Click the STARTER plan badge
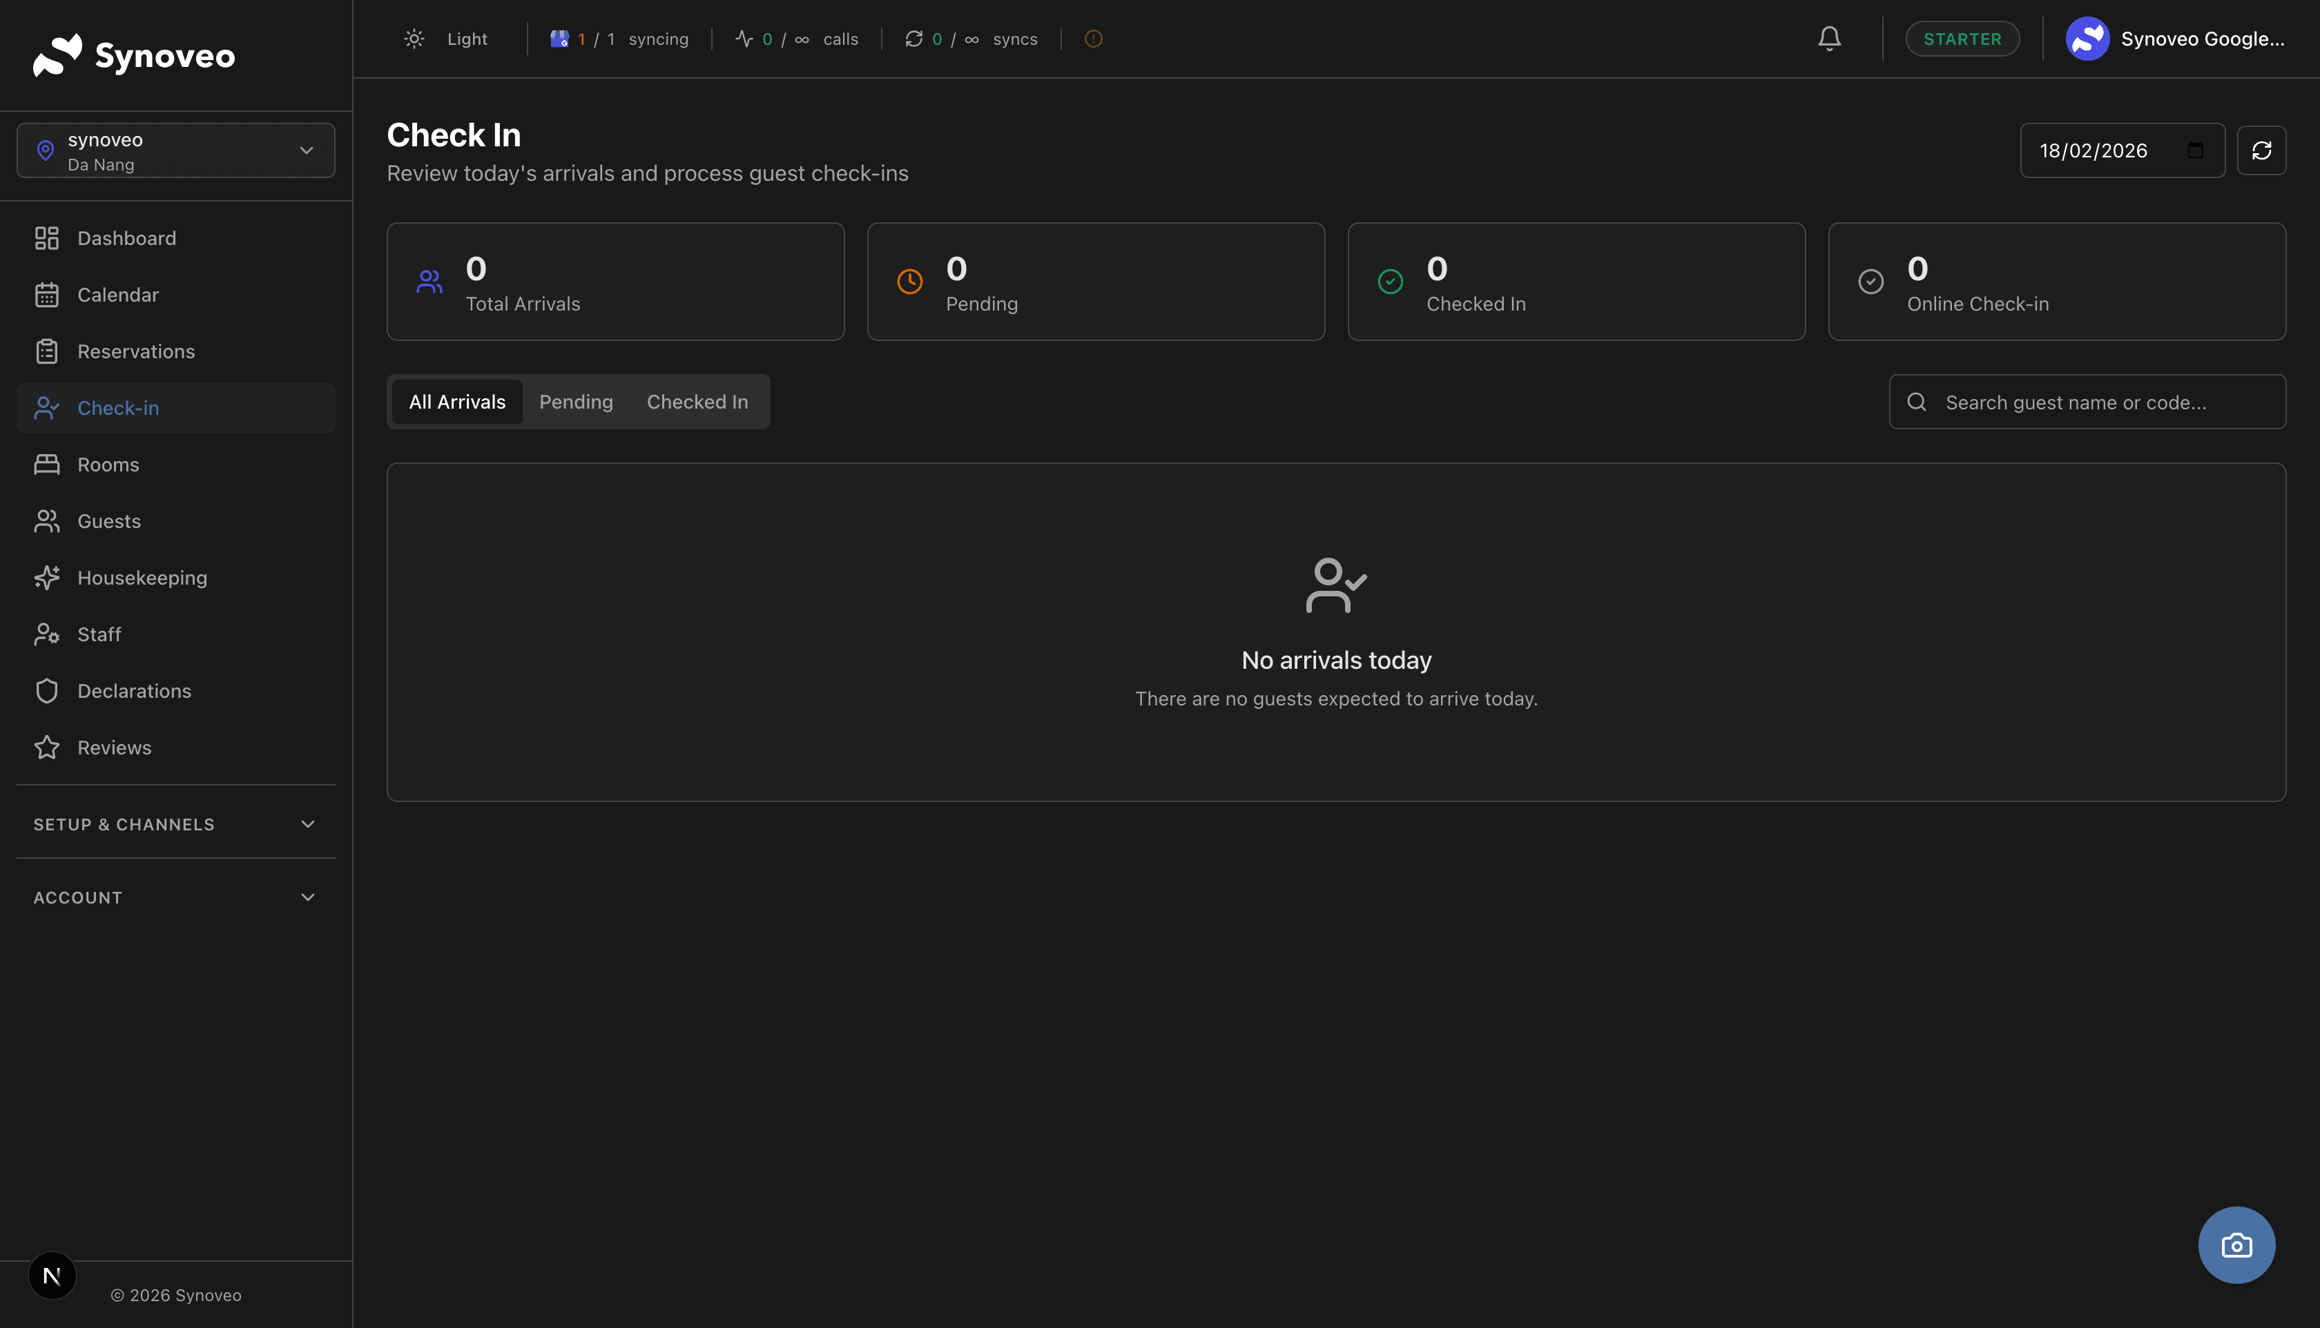2320x1328 pixels. pos(1962,39)
